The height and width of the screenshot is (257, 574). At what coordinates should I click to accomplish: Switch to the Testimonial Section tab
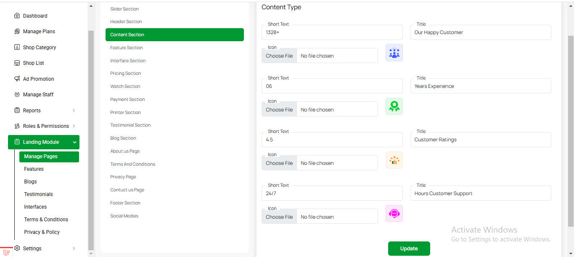(130, 125)
